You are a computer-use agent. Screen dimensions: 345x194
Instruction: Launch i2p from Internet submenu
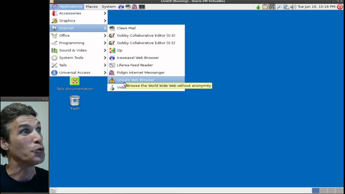tap(146, 50)
